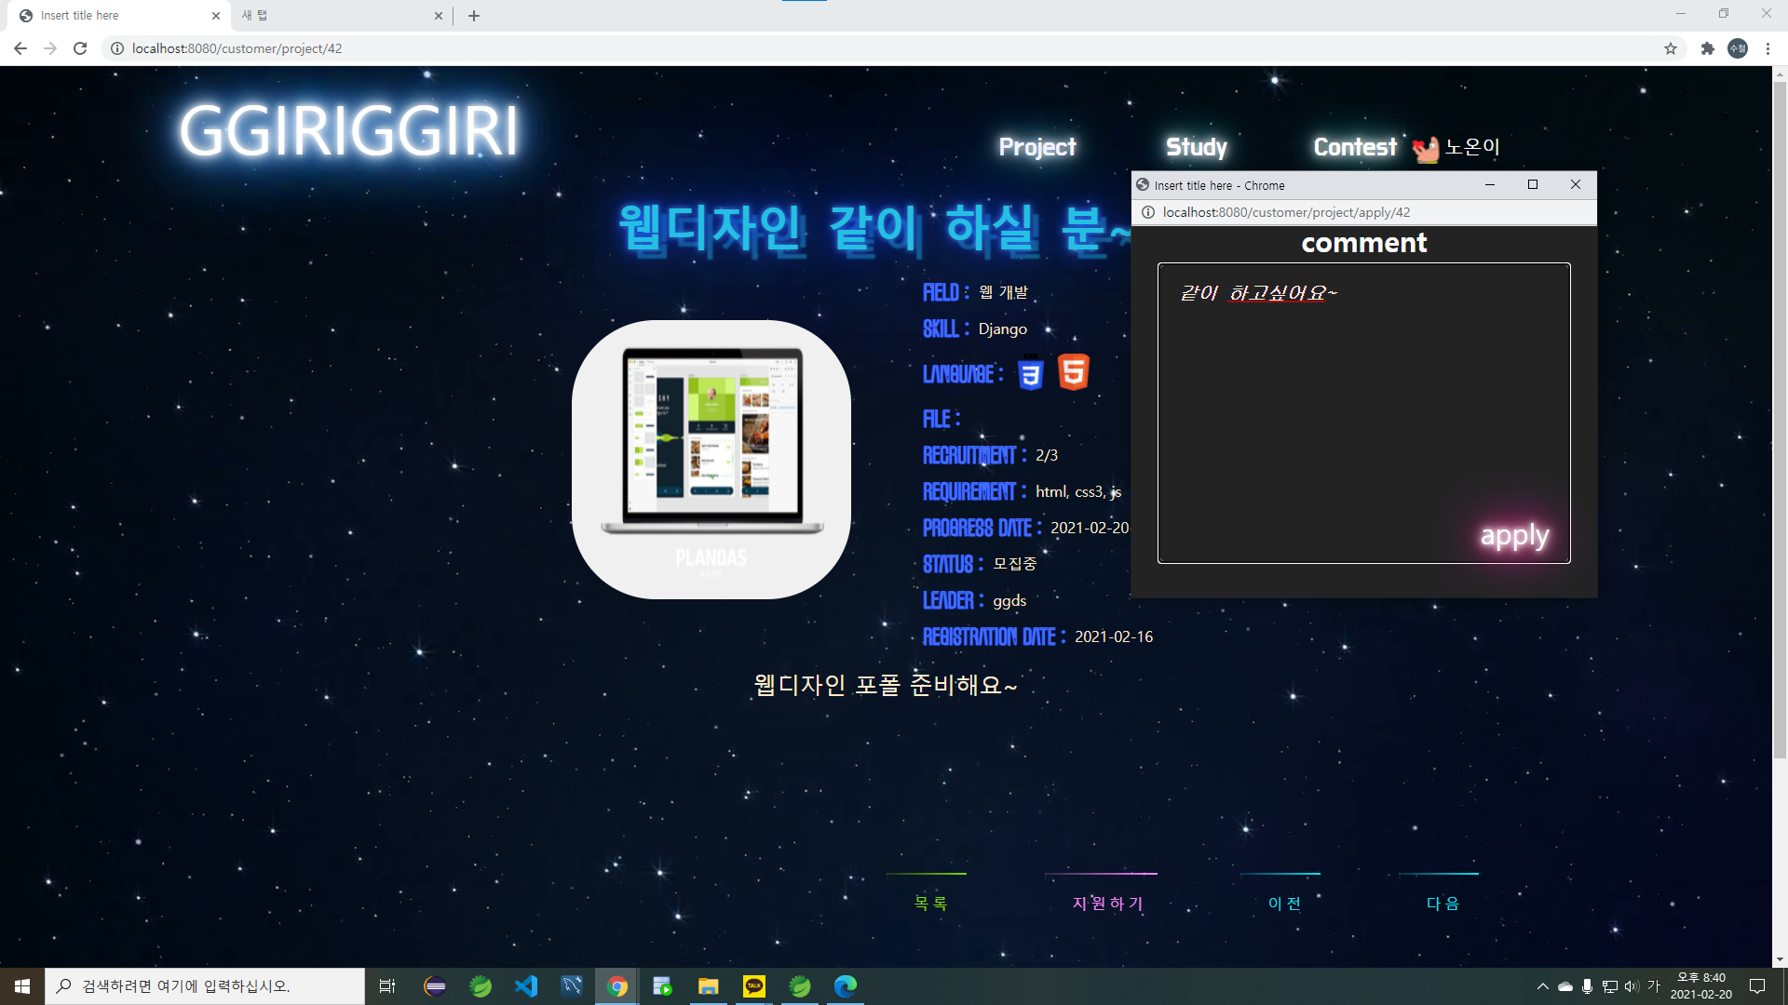Open the Study navigation menu
Image resolution: width=1788 pixels, height=1005 pixels.
click(1196, 146)
